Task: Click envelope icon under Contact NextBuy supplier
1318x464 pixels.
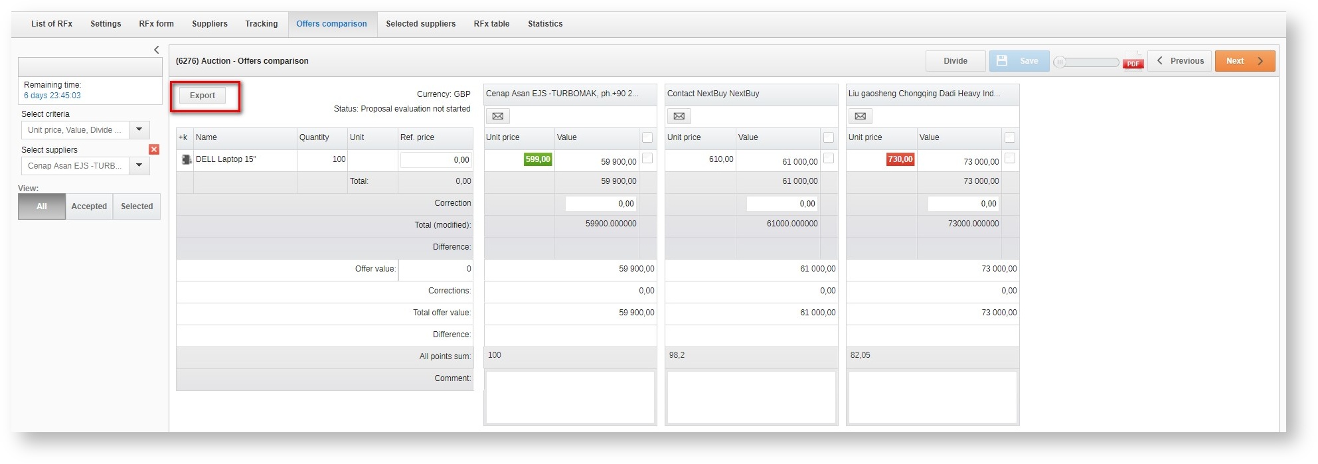Action: click(x=679, y=116)
